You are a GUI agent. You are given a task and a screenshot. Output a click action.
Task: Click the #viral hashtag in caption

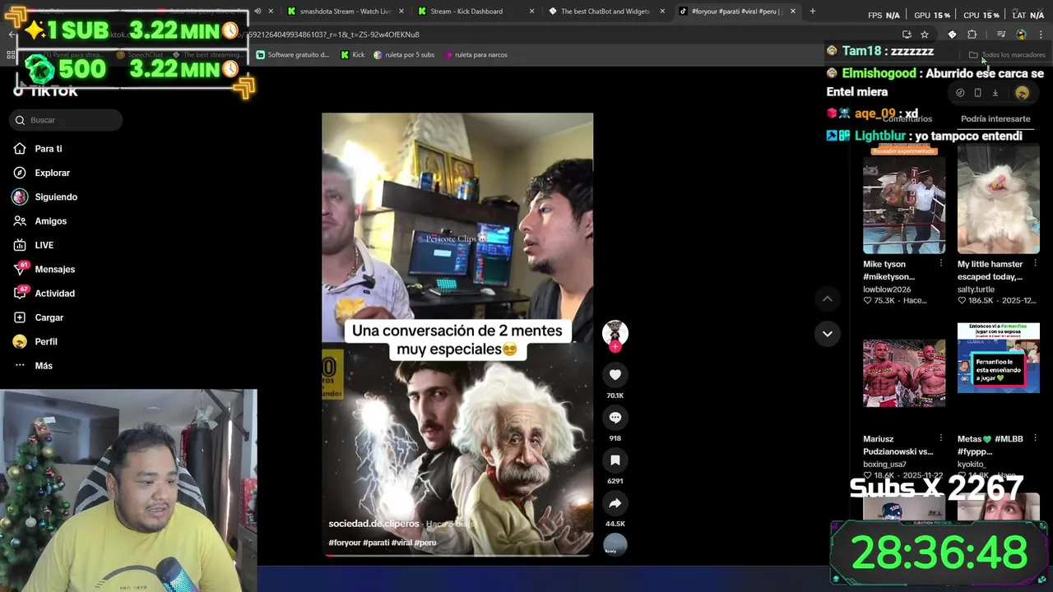(401, 543)
